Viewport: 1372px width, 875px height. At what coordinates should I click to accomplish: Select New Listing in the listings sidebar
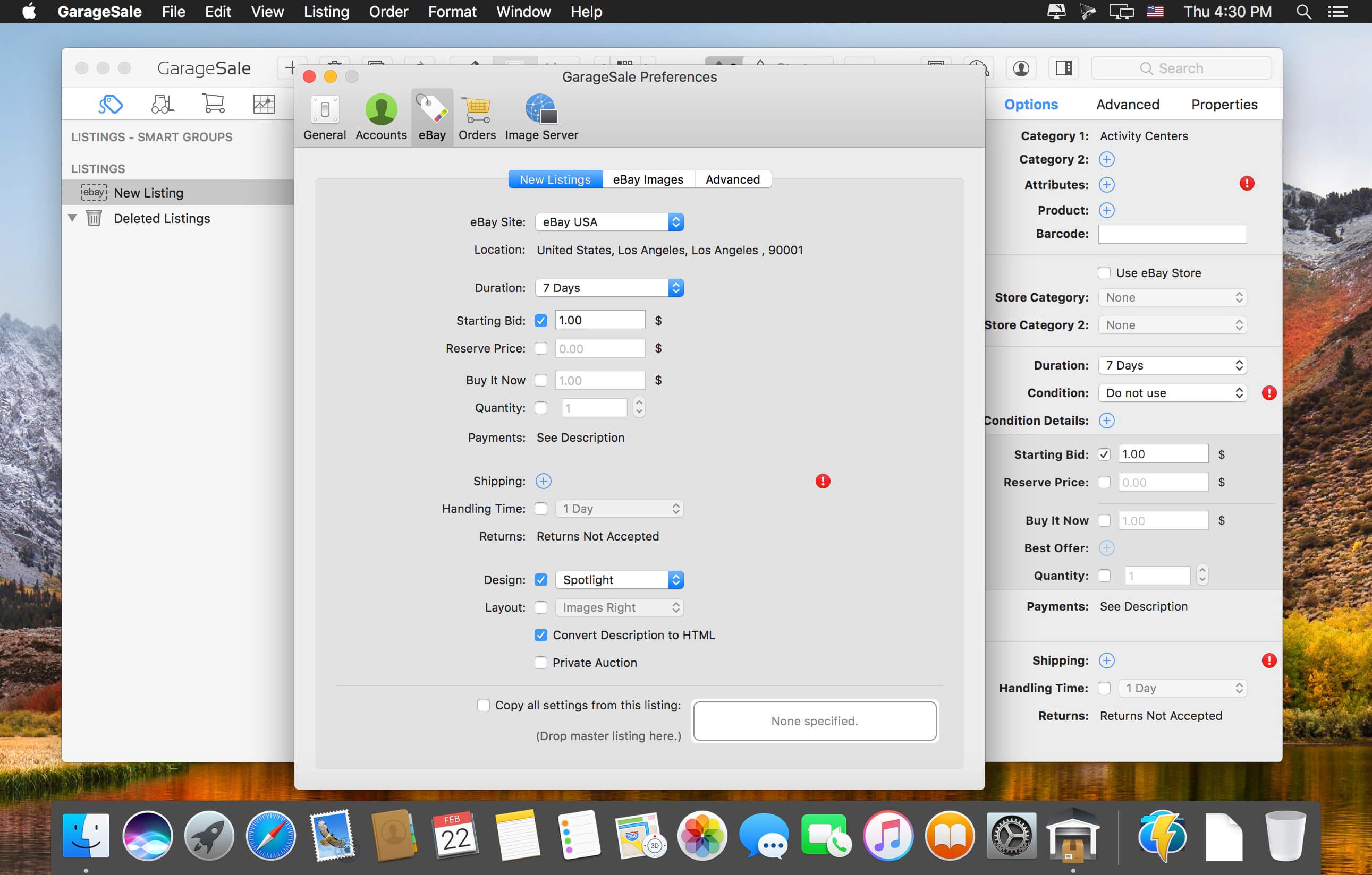(148, 193)
